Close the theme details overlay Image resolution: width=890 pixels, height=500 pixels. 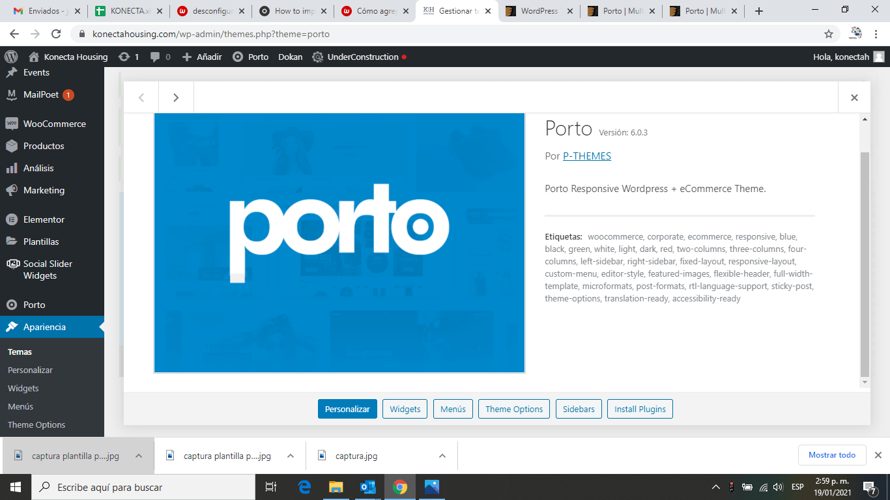click(x=854, y=98)
